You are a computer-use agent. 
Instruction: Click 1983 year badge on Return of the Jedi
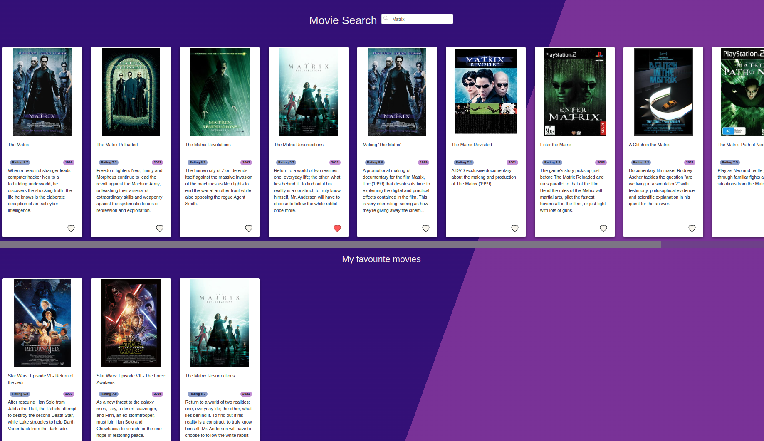(69, 394)
